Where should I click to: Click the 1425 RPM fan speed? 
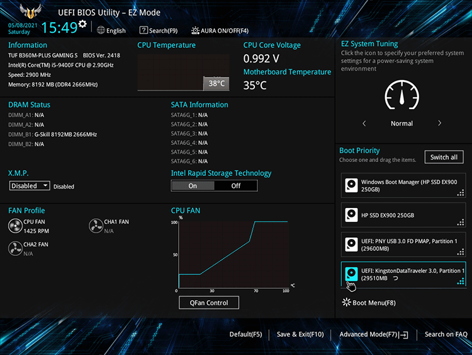37,231
